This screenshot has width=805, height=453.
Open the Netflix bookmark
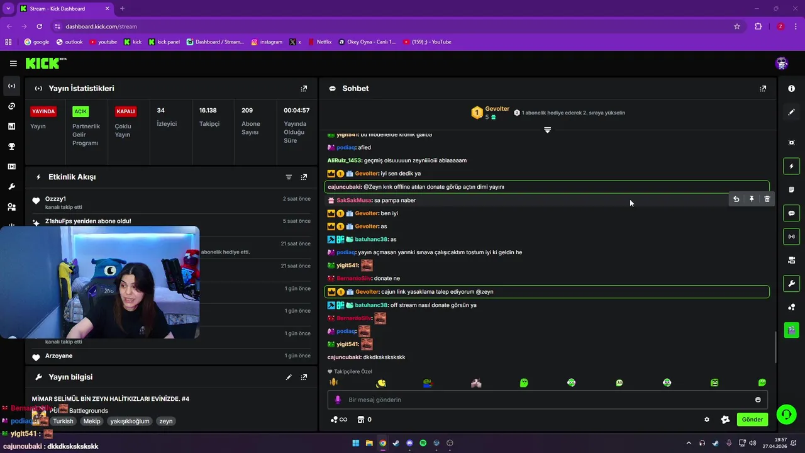[x=320, y=42]
